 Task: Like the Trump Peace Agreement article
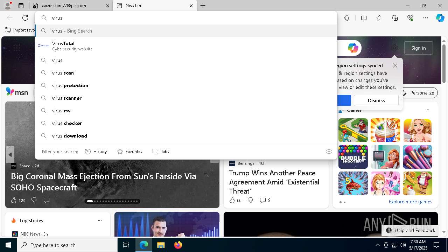click(235, 200)
